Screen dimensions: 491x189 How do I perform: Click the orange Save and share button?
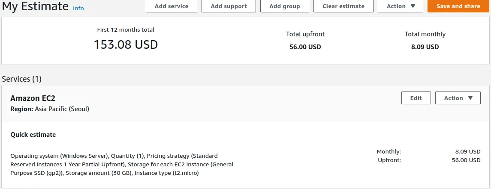(x=458, y=6)
